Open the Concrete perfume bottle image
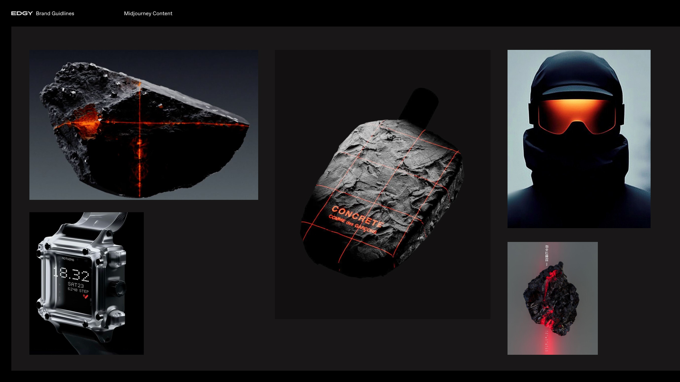 click(383, 184)
